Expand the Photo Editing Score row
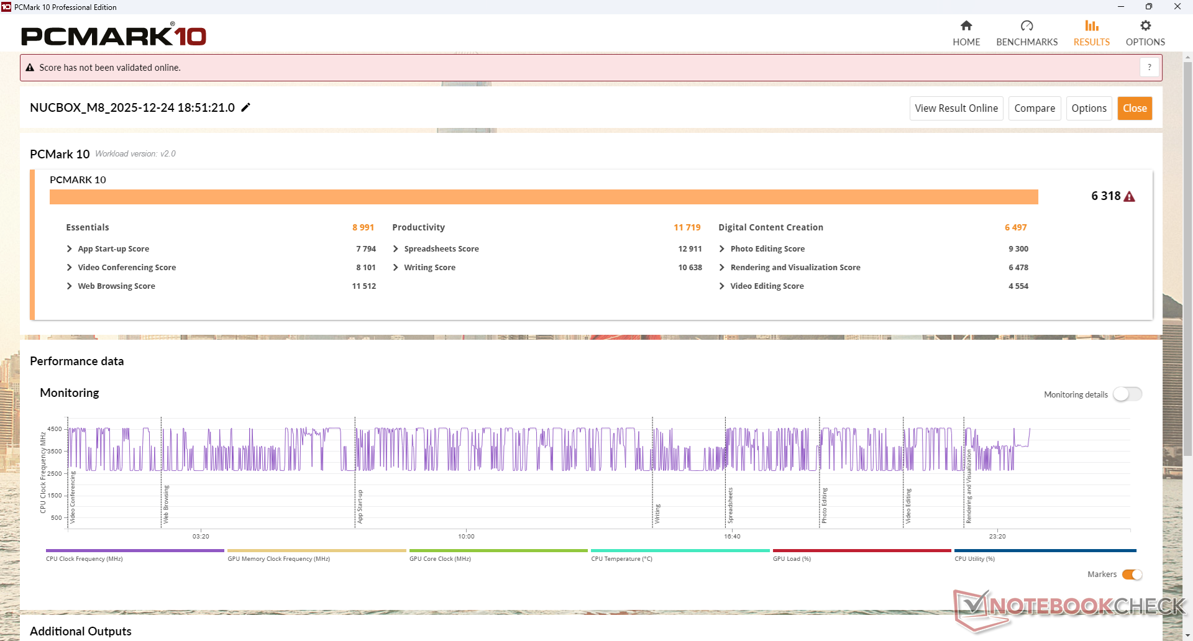This screenshot has width=1193, height=641. [x=722, y=249]
